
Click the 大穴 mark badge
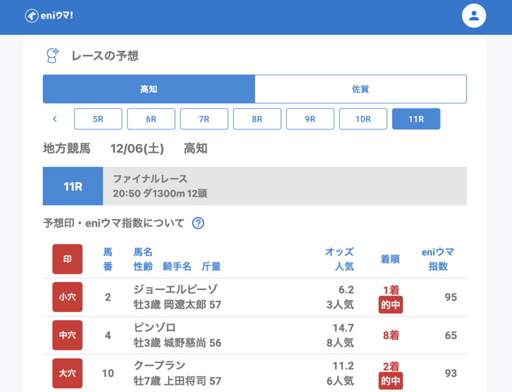pos(67,373)
